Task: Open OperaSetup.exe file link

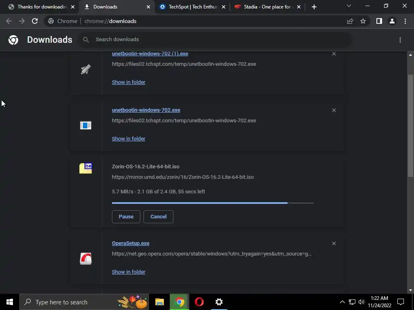Action: point(131,243)
